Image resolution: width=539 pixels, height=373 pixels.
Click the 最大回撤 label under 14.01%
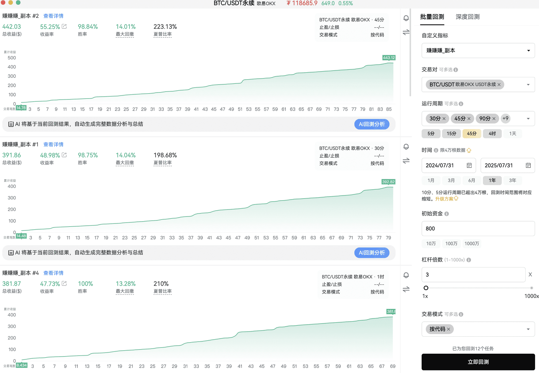[x=125, y=34]
